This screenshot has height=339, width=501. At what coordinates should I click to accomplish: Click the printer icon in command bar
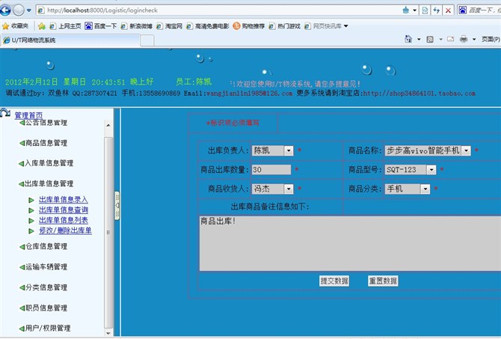[464, 40]
